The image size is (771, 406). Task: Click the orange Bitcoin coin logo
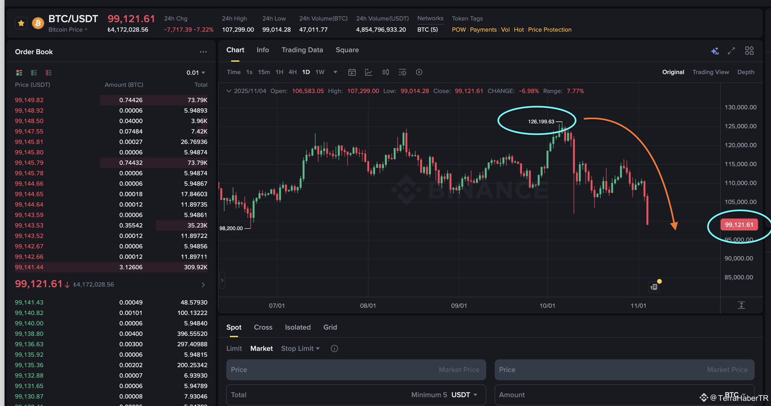tap(38, 23)
